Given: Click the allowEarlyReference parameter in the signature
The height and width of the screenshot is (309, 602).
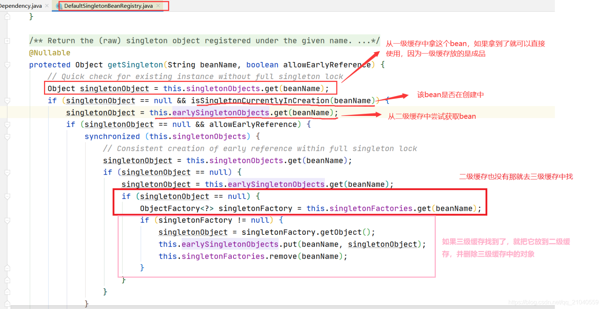Looking at the screenshot, I should pos(327,65).
